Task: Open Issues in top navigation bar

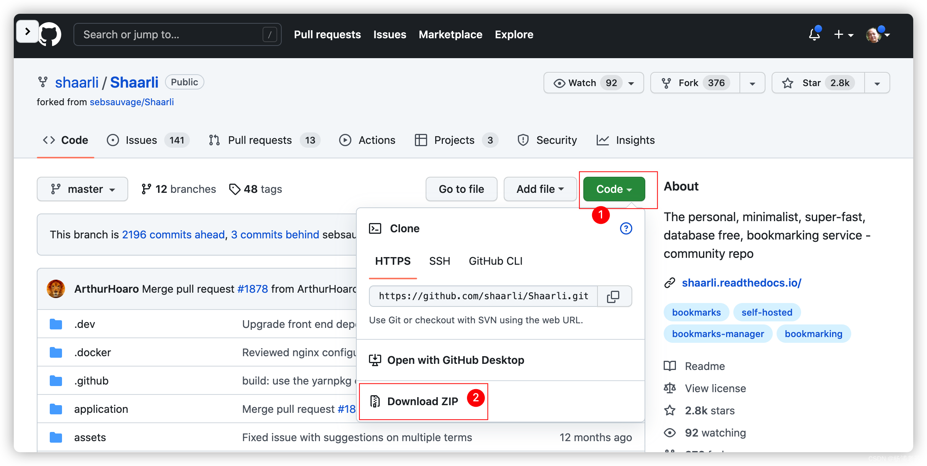Action: point(390,34)
